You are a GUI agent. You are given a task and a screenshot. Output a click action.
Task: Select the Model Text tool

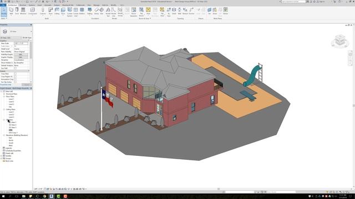pos(108,12)
